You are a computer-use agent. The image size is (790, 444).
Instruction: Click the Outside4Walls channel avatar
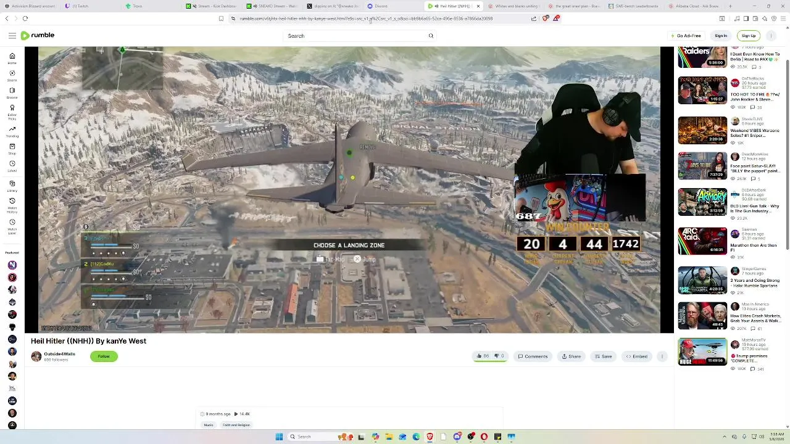[x=36, y=356]
